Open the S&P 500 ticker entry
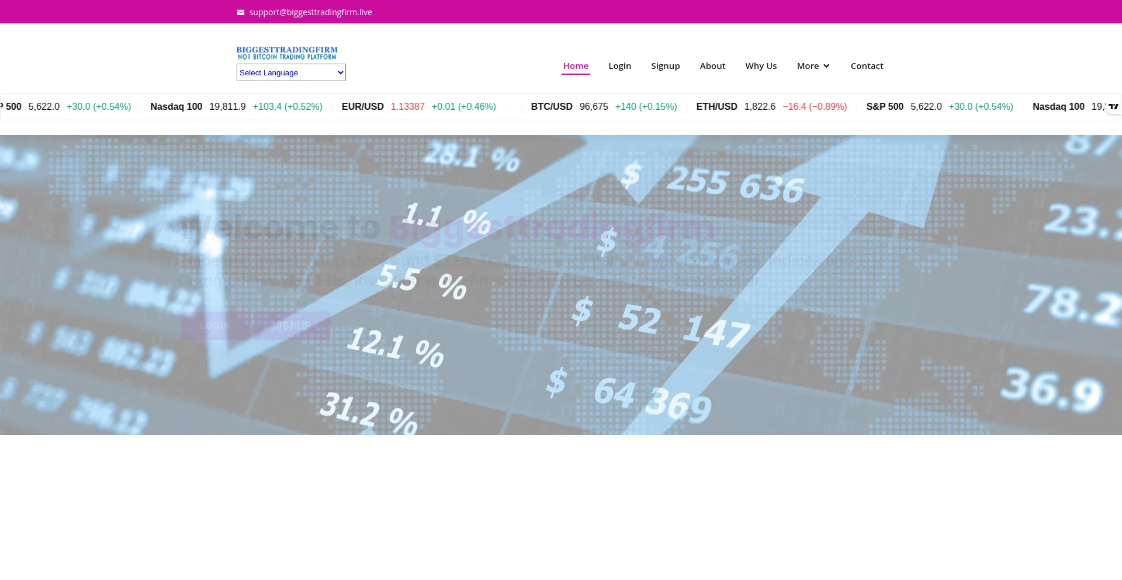 [x=885, y=106]
